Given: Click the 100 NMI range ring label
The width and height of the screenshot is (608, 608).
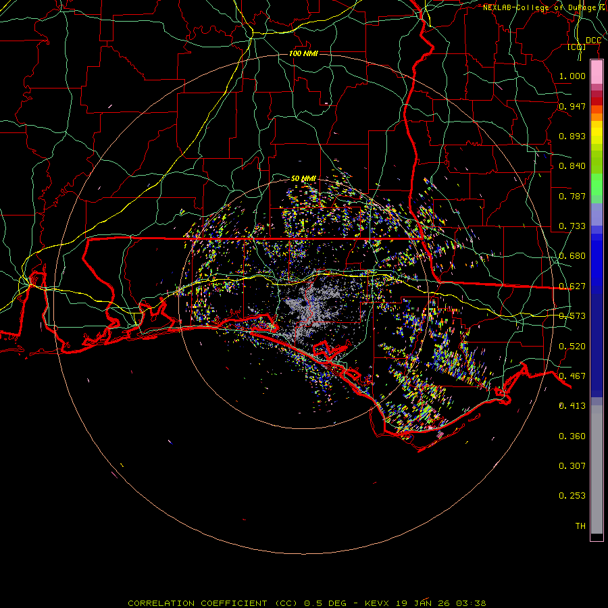Looking at the screenshot, I should [x=303, y=53].
